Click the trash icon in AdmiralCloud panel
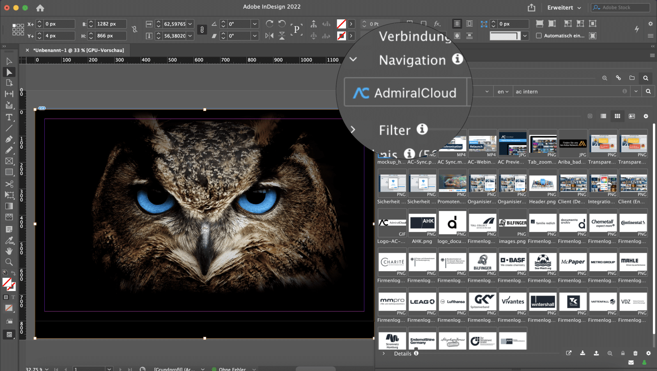Viewport: 657px width, 371px height. point(635,353)
